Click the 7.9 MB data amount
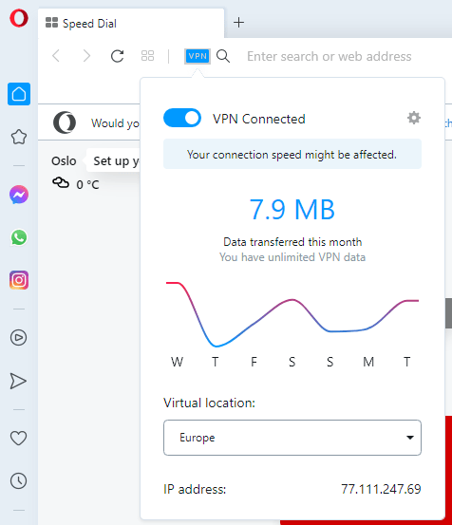The width and height of the screenshot is (452, 525). click(292, 210)
